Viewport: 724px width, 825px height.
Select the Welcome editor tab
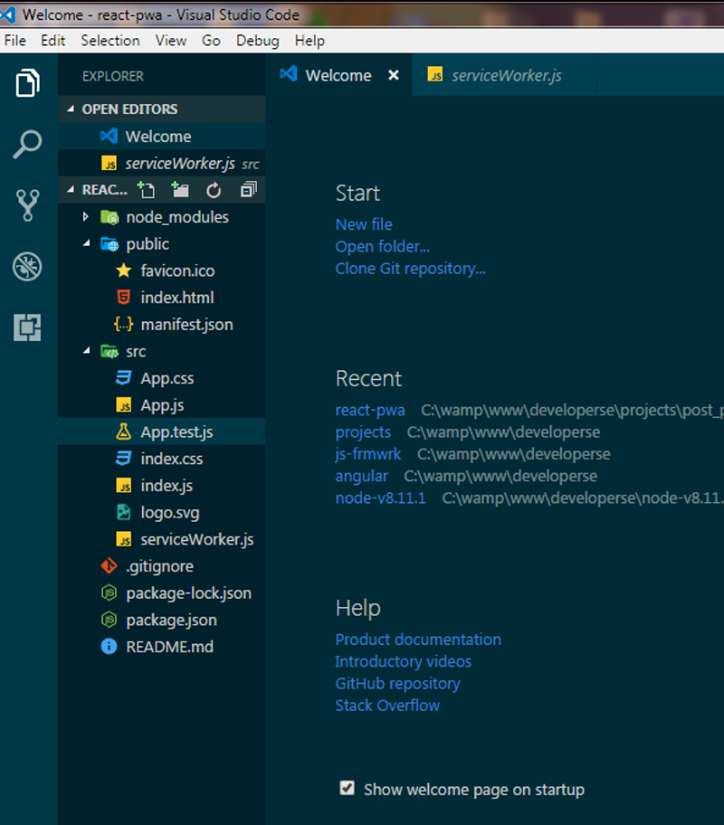click(x=338, y=75)
